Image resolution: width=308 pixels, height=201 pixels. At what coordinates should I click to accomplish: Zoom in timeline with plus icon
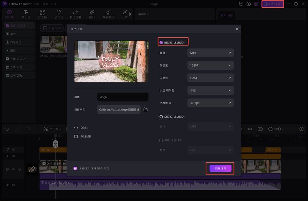coord(301,129)
